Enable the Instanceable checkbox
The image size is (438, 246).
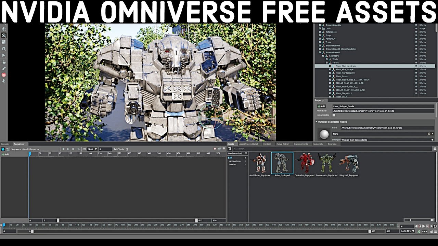point(334,115)
